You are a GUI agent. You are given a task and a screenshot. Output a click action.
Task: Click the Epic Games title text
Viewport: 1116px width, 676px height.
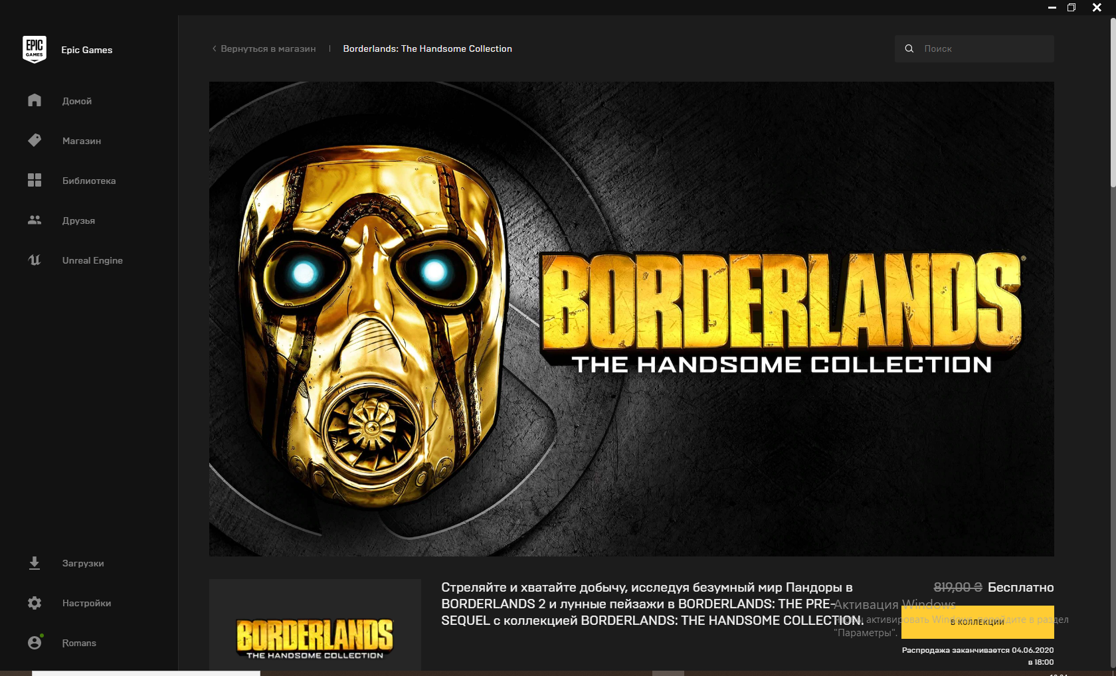pyautogui.click(x=87, y=50)
